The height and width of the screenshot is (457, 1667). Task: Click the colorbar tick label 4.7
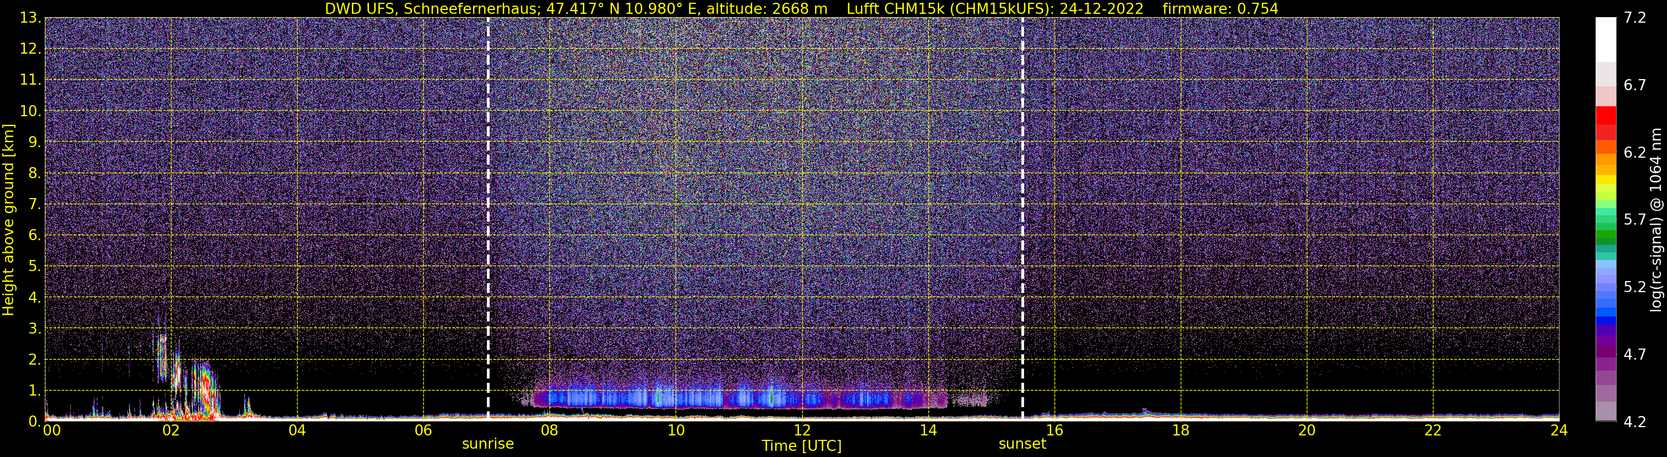pos(1635,355)
